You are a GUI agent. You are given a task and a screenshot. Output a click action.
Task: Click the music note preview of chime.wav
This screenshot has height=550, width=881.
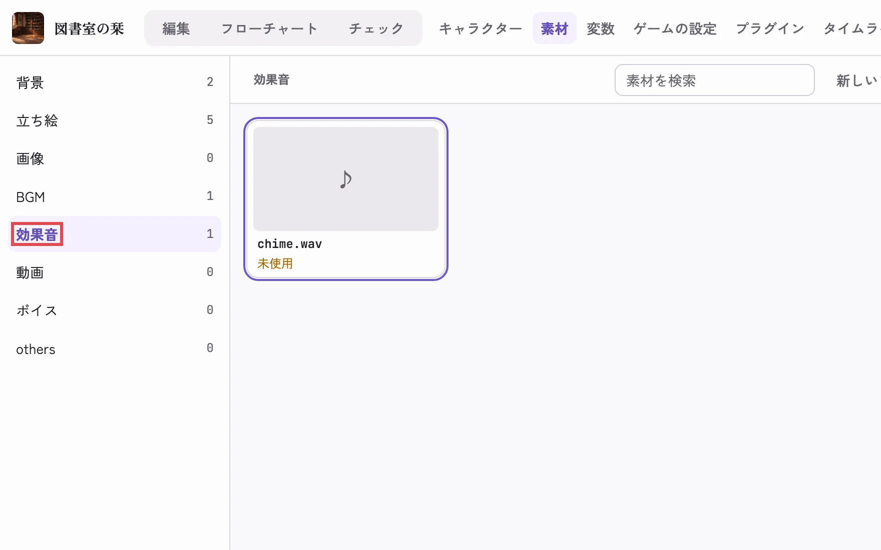pyautogui.click(x=346, y=179)
